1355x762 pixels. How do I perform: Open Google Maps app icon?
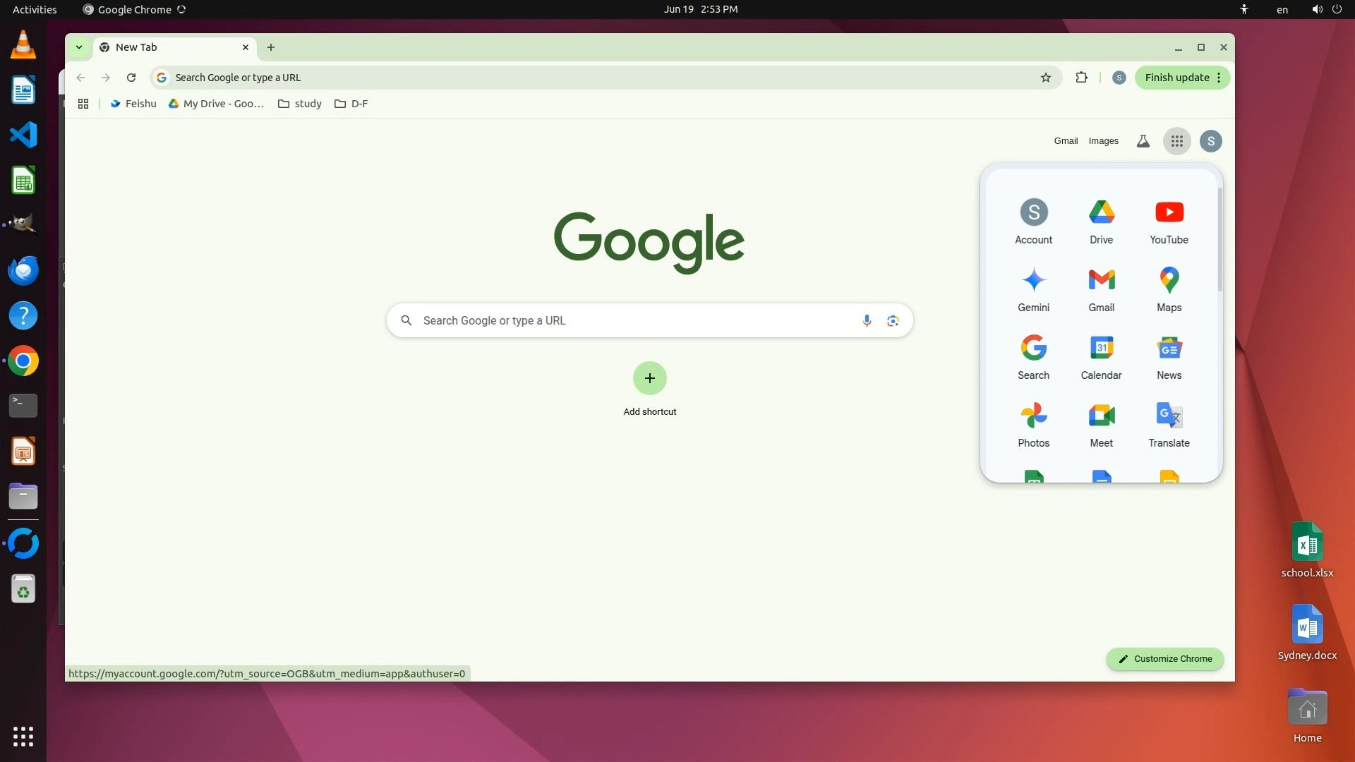click(x=1169, y=289)
